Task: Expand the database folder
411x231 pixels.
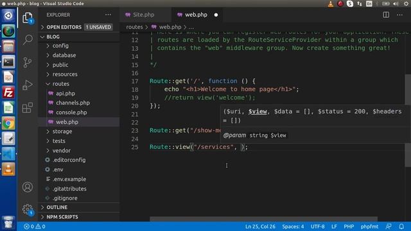Action: [64, 55]
